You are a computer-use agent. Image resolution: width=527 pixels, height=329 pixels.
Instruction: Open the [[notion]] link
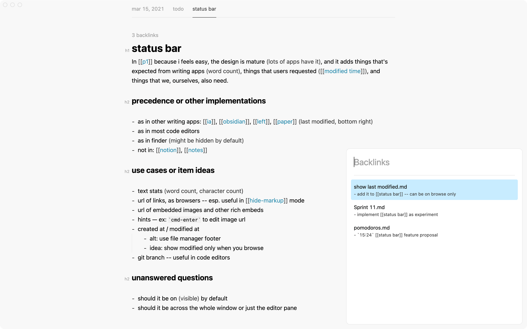coord(168,150)
